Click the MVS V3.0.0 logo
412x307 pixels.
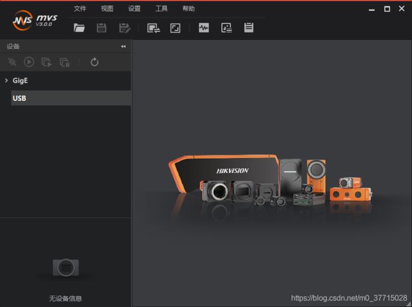(35, 20)
